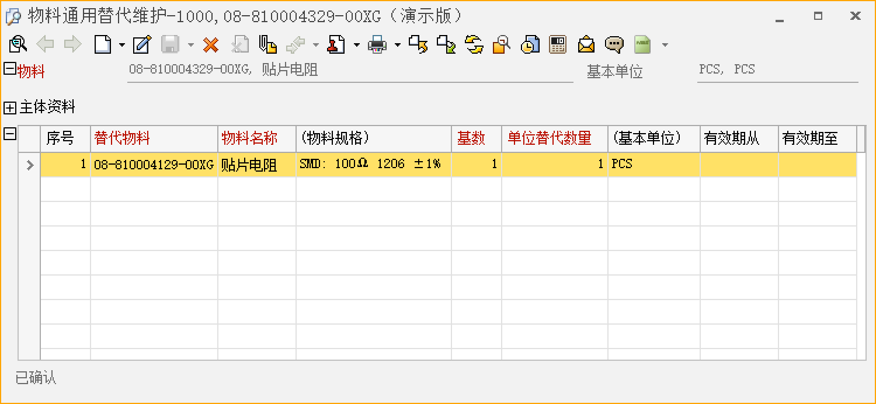Click the red stamp approval icon
Image resolution: width=876 pixels, height=404 pixels.
pyautogui.click(x=336, y=44)
